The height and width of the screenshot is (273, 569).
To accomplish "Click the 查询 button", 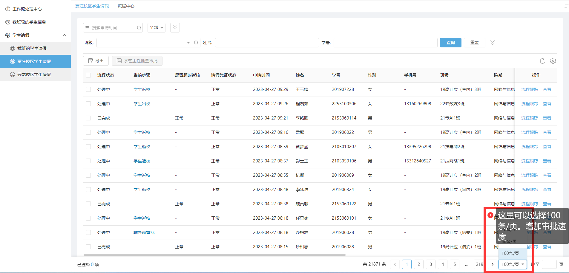I will point(450,43).
